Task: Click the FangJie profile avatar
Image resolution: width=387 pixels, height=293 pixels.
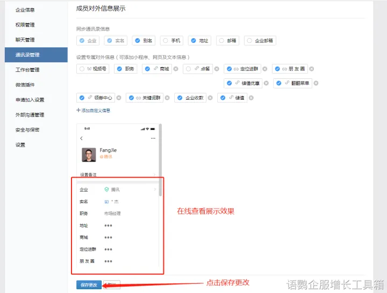Action: 89,155
